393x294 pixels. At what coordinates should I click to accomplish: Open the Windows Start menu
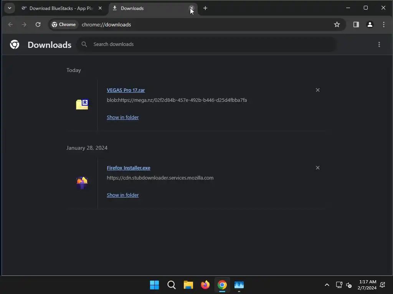click(x=154, y=285)
